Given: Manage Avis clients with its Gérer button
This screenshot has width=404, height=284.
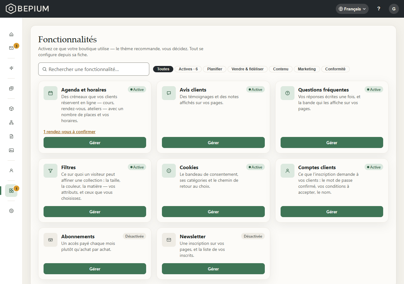Looking at the screenshot, I should click(213, 143).
